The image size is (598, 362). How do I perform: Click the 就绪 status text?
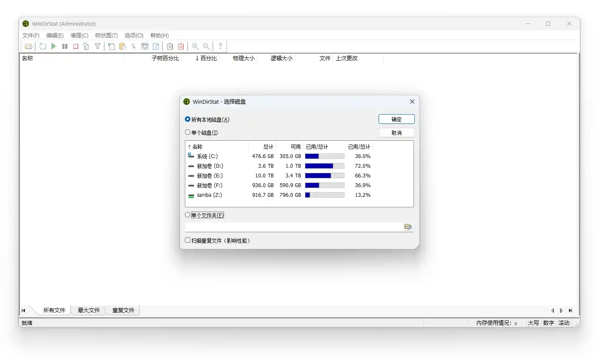27,323
